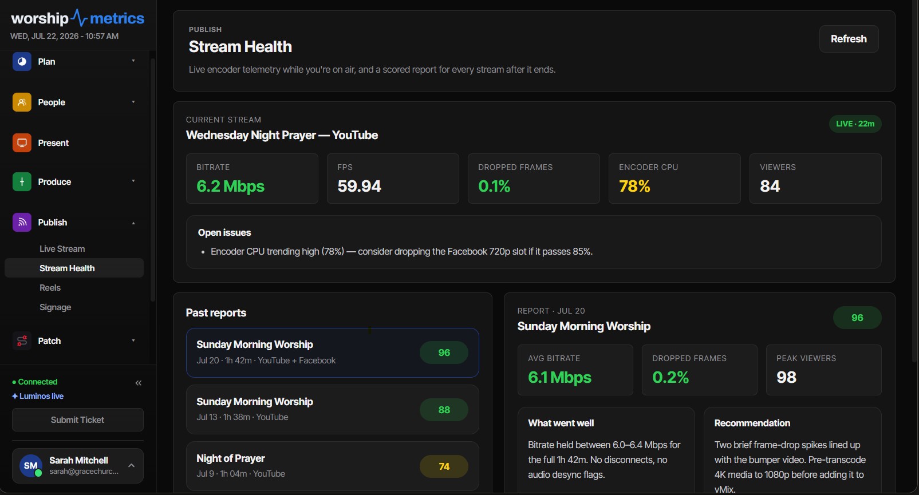Image resolution: width=919 pixels, height=495 pixels.
Task: Open the Jul 13 Sunday Morning Worship report
Action: click(x=333, y=409)
